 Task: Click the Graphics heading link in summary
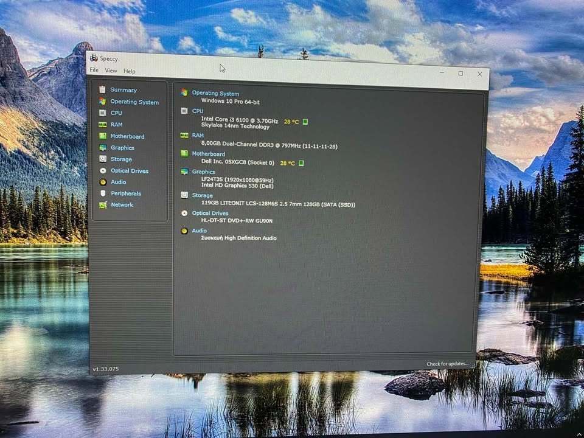pyautogui.click(x=203, y=172)
